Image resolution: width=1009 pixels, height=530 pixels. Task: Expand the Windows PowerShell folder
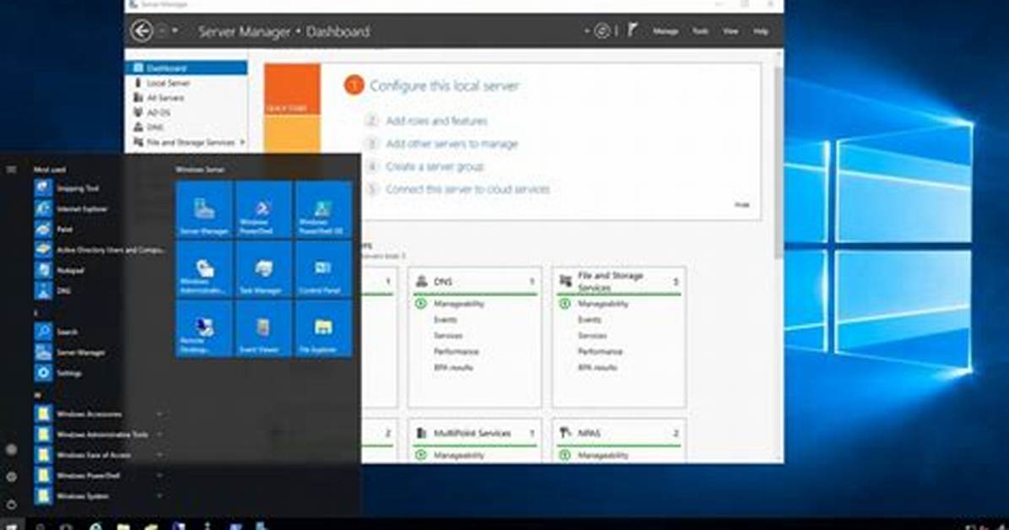100,476
